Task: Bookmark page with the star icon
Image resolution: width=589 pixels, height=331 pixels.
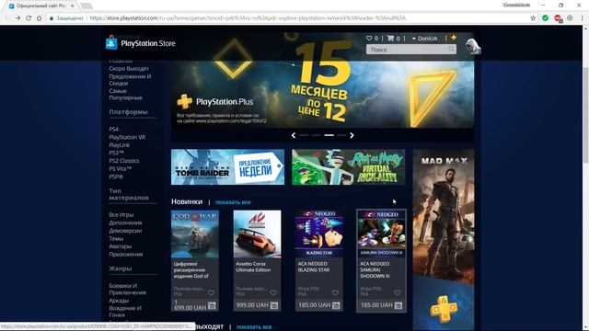Action: click(x=533, y=18)
